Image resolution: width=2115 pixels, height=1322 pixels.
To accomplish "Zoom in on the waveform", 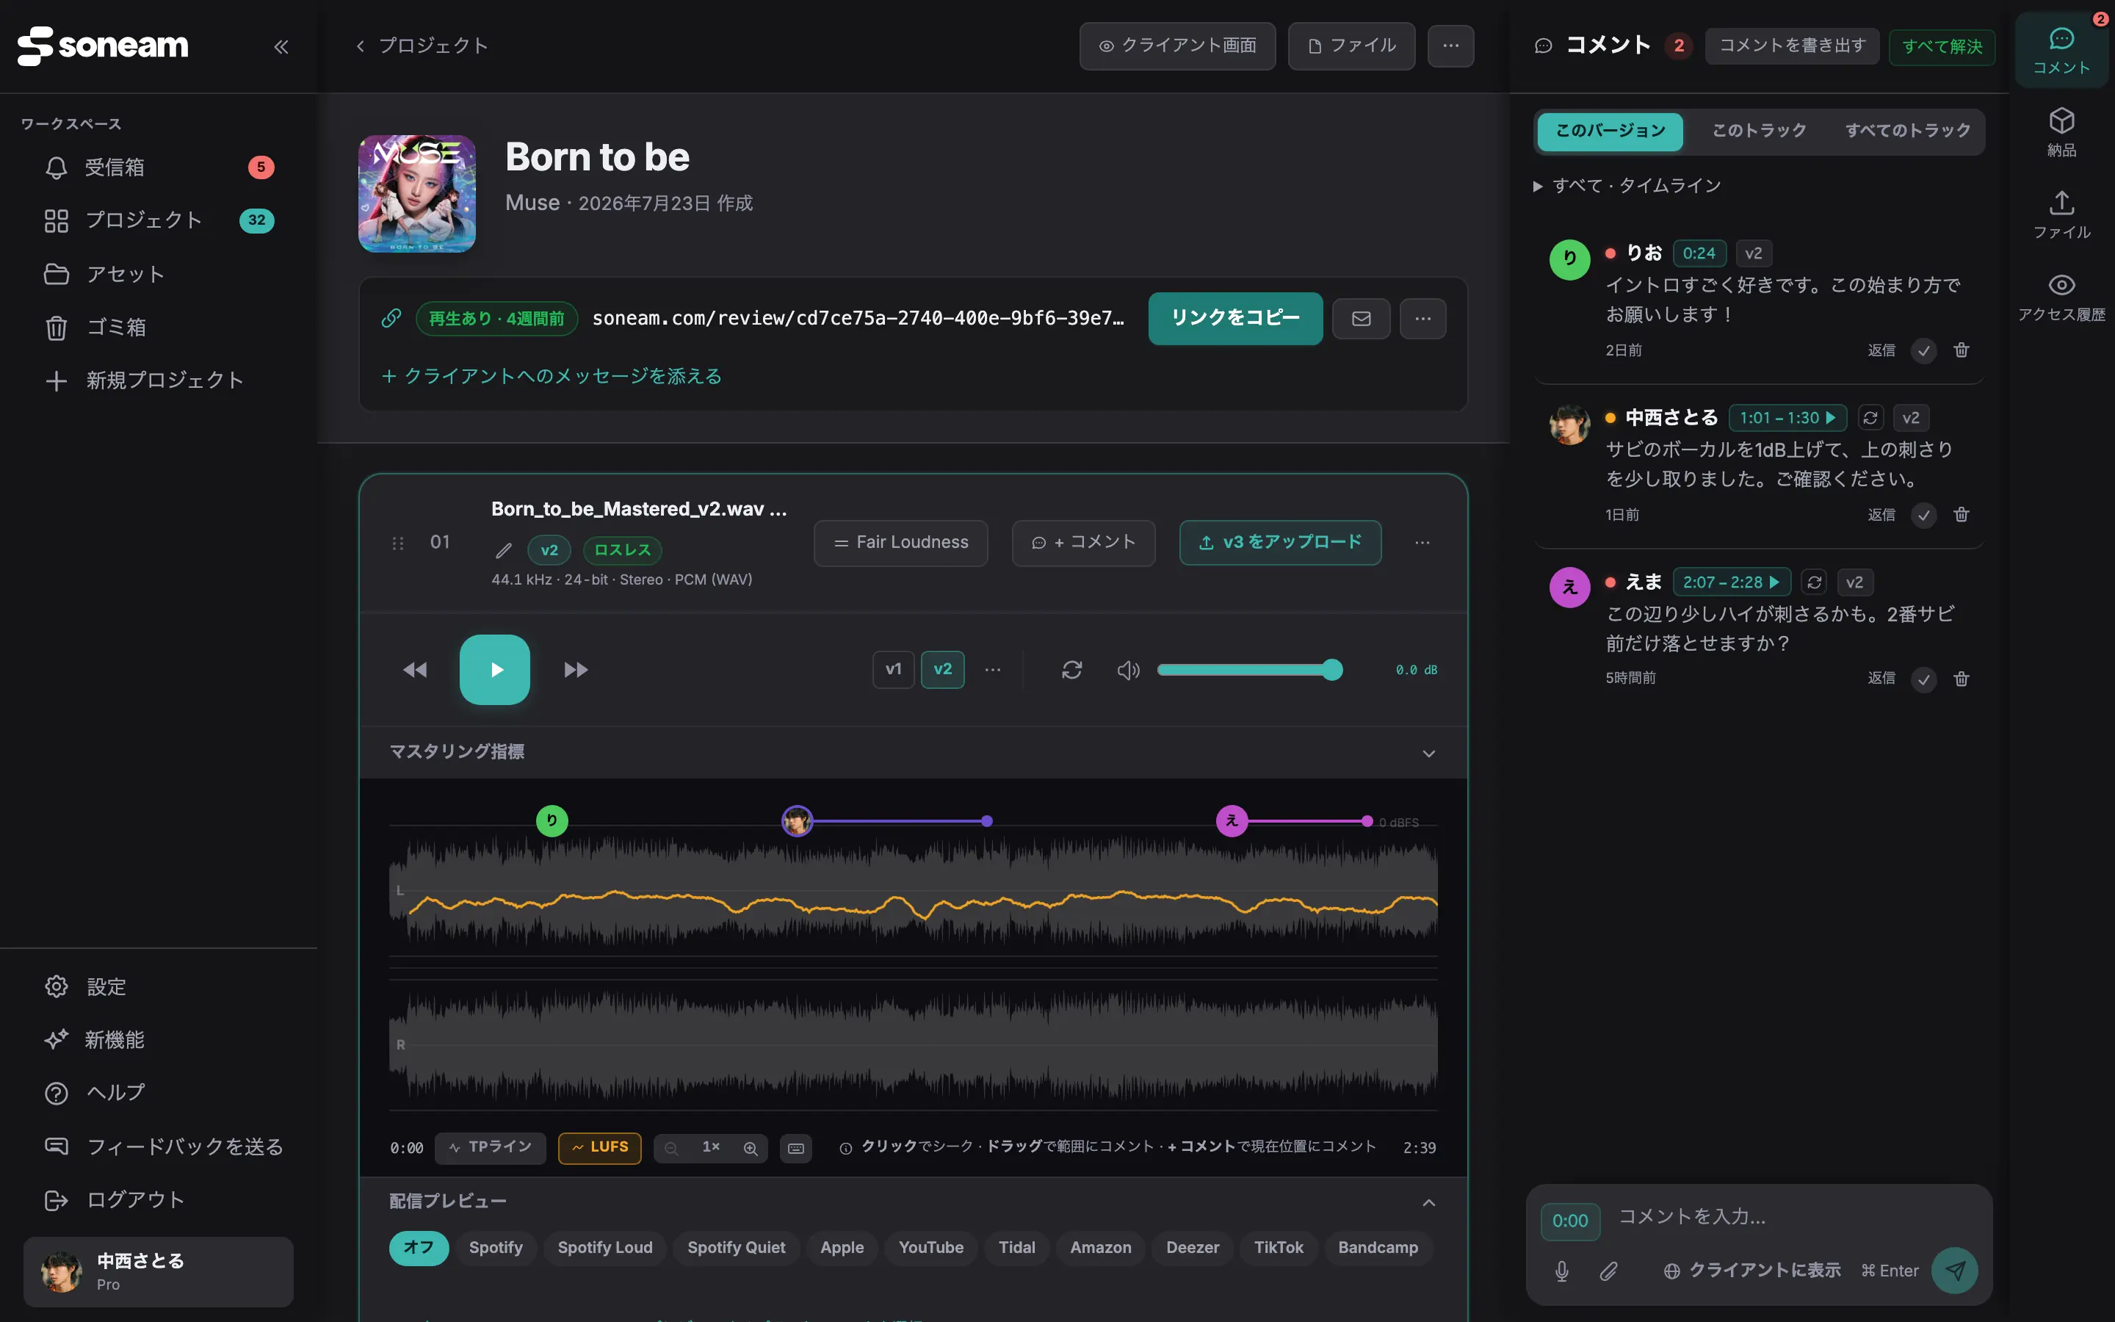I will pyautogui.click(x=750, y=1148).
